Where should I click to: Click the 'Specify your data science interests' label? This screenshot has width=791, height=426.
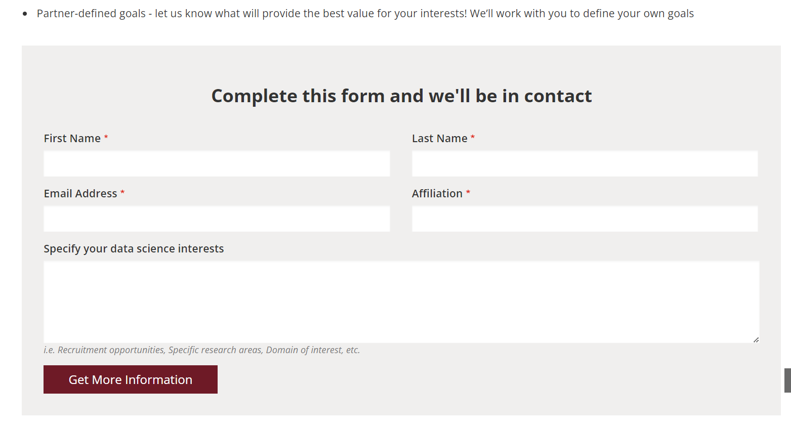tap(134, 249)
